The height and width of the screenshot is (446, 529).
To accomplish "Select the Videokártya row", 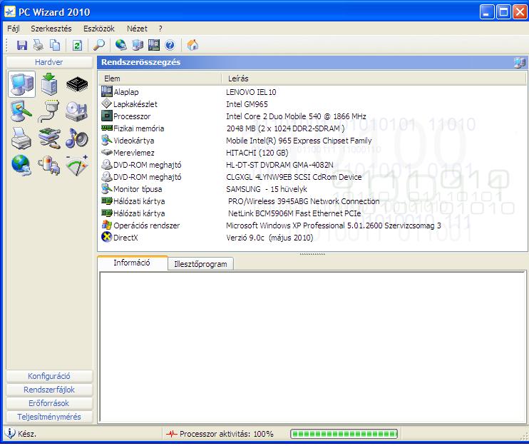I will tap(312, 141).
